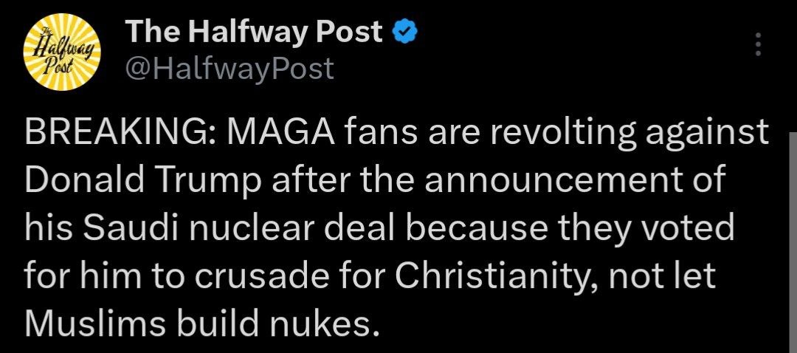The height and width of the screenshot is (353, 797).
Task: Open the three-dot more options menu
Action: (x=758, y=44)
